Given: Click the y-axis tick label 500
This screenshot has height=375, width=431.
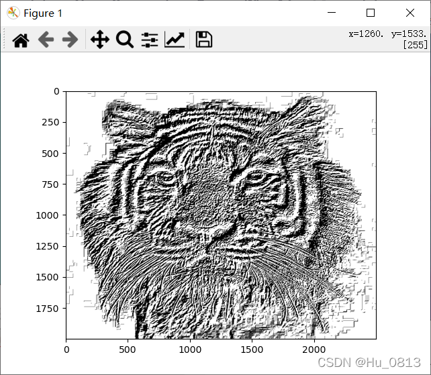Looking at the screenshot, I should click(x=50, y=154).
